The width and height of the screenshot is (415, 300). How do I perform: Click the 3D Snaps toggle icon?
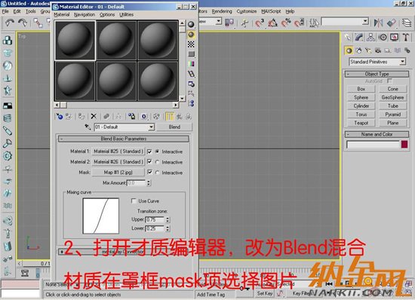click(260, 23)
